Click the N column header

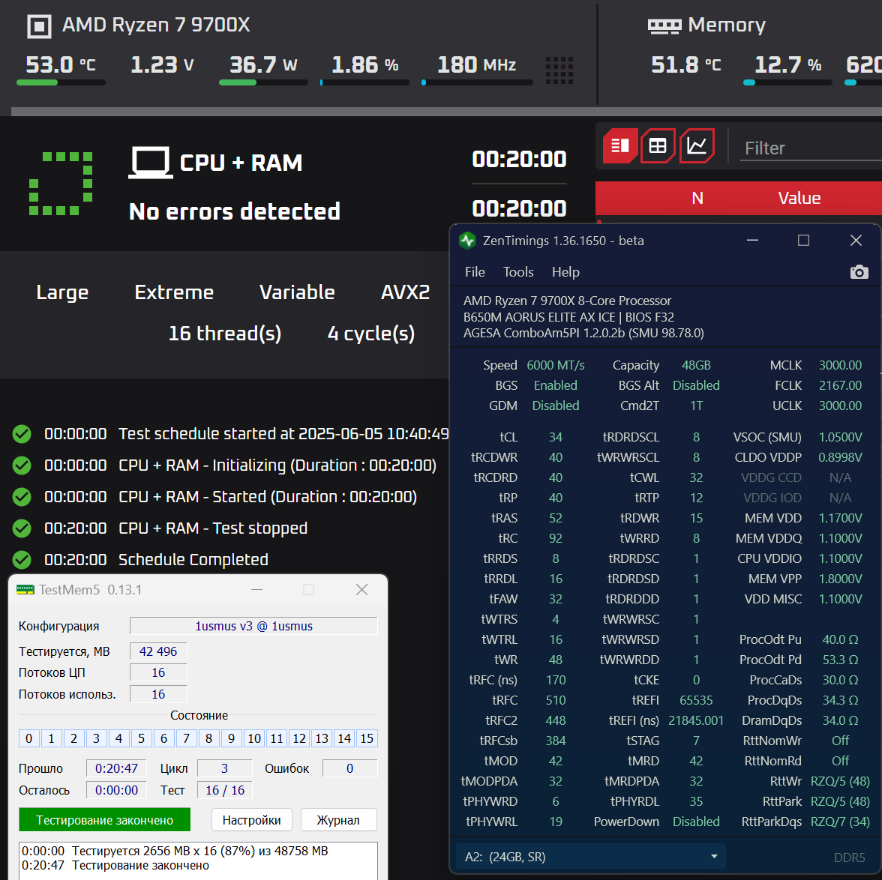pyautogui.click(x=697, y=198)
